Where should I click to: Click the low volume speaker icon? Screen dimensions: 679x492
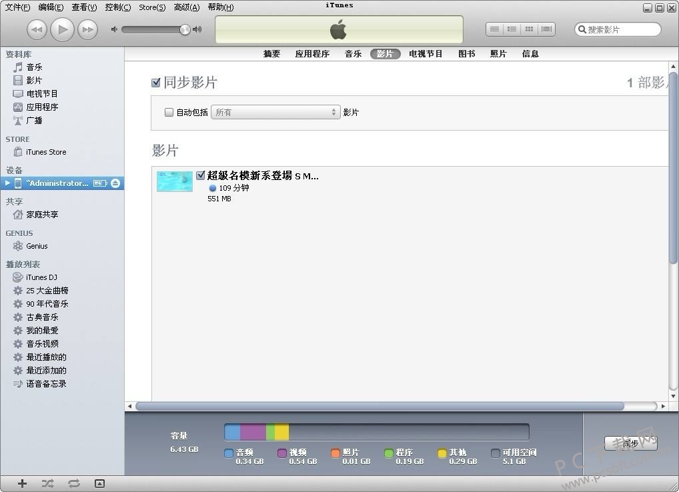114,29
